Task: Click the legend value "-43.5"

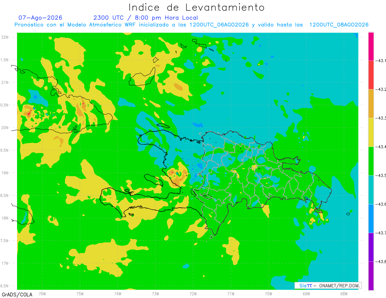Action: point(381,175)
